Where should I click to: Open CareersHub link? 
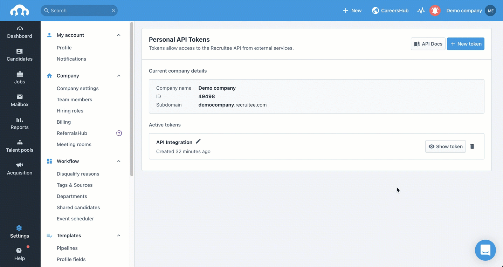pyautogui.click(x=390, y=11)
